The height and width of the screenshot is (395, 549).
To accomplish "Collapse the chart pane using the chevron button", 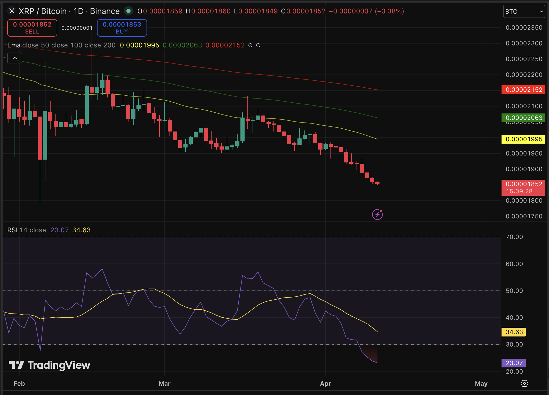I will point(15,58).
